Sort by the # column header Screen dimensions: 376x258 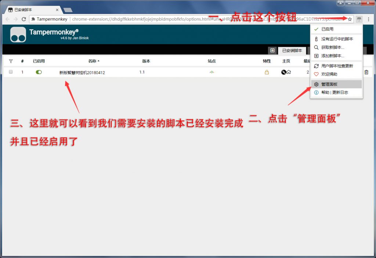pos(22,61)
